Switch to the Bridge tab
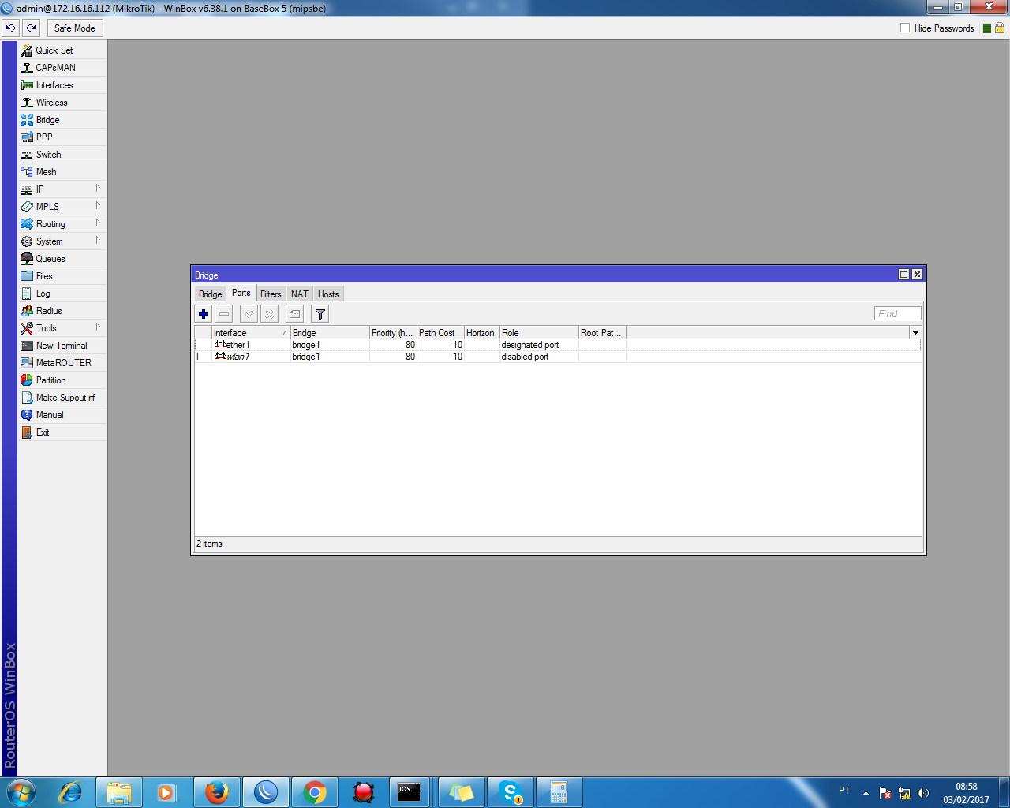The width and height of the screenshot is (1010, 808). coord(211,294)
